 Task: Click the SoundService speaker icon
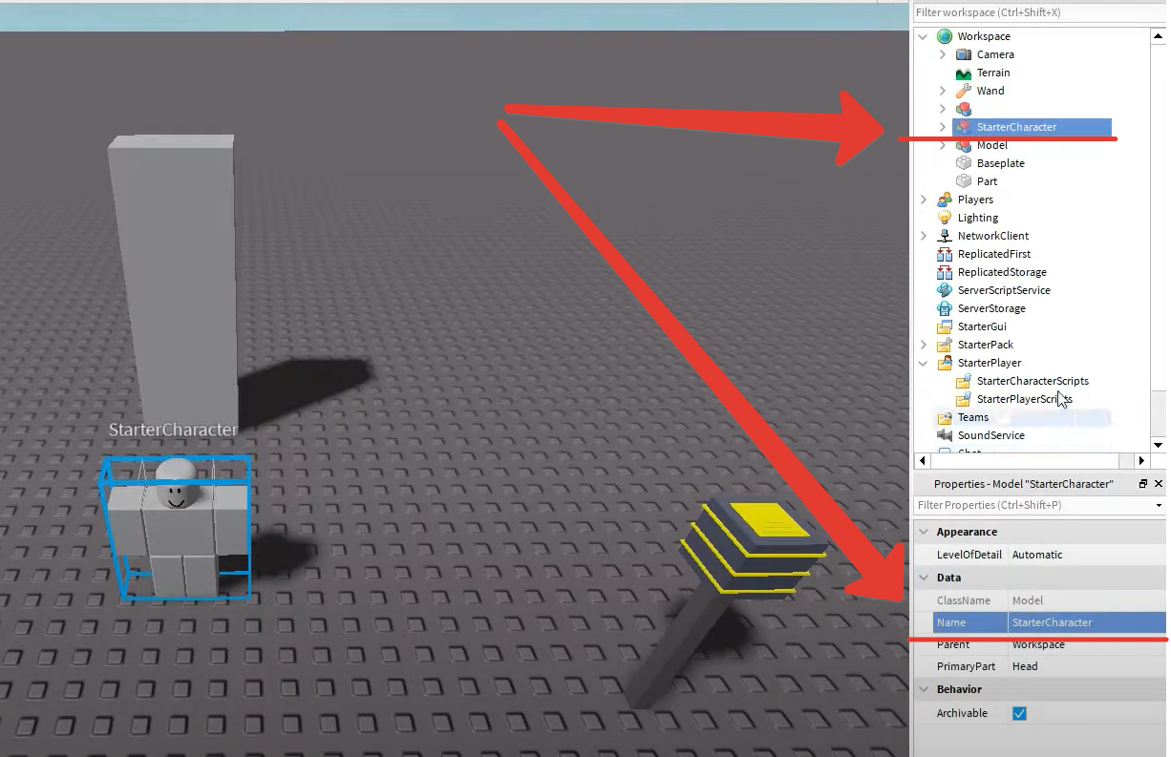tap(945, 435)
